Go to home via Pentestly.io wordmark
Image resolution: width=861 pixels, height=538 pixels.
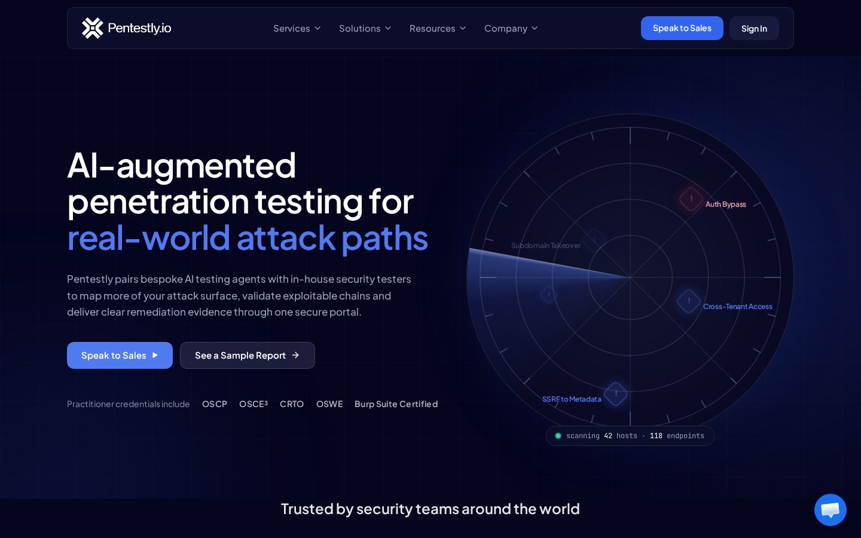pos(139,28)
